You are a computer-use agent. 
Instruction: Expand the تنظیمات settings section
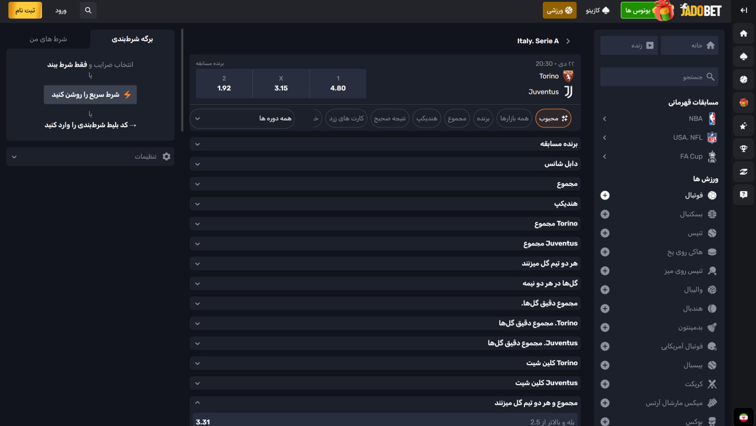90,156
